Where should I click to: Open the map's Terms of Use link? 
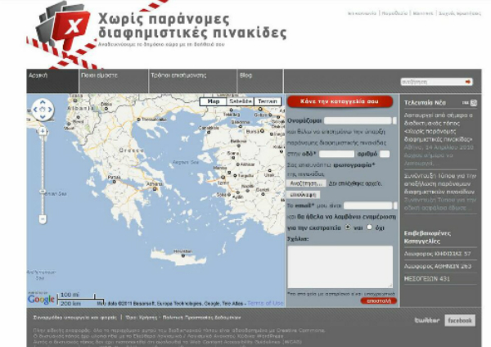pyautogui.click(x=265, y=303)
